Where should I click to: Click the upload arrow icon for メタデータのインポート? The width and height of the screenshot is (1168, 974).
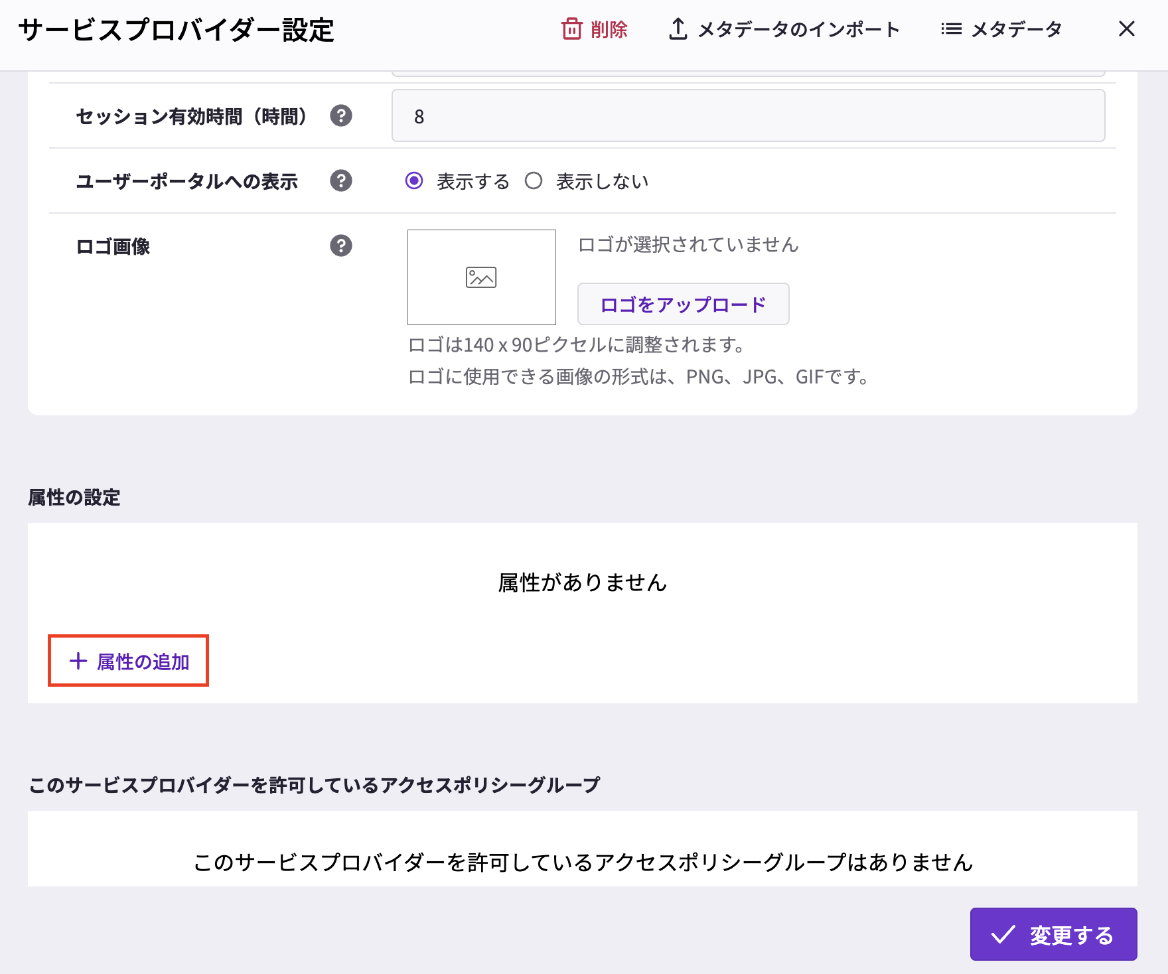[x=678, y=29]
